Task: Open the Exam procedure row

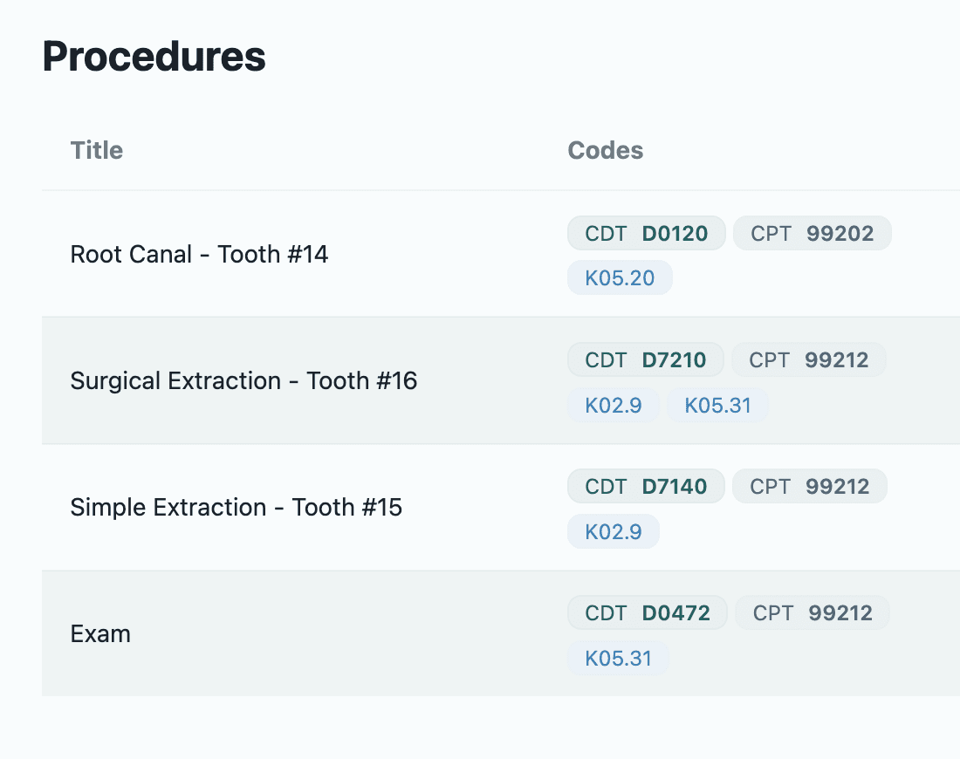Action: [x=100, y=634]
